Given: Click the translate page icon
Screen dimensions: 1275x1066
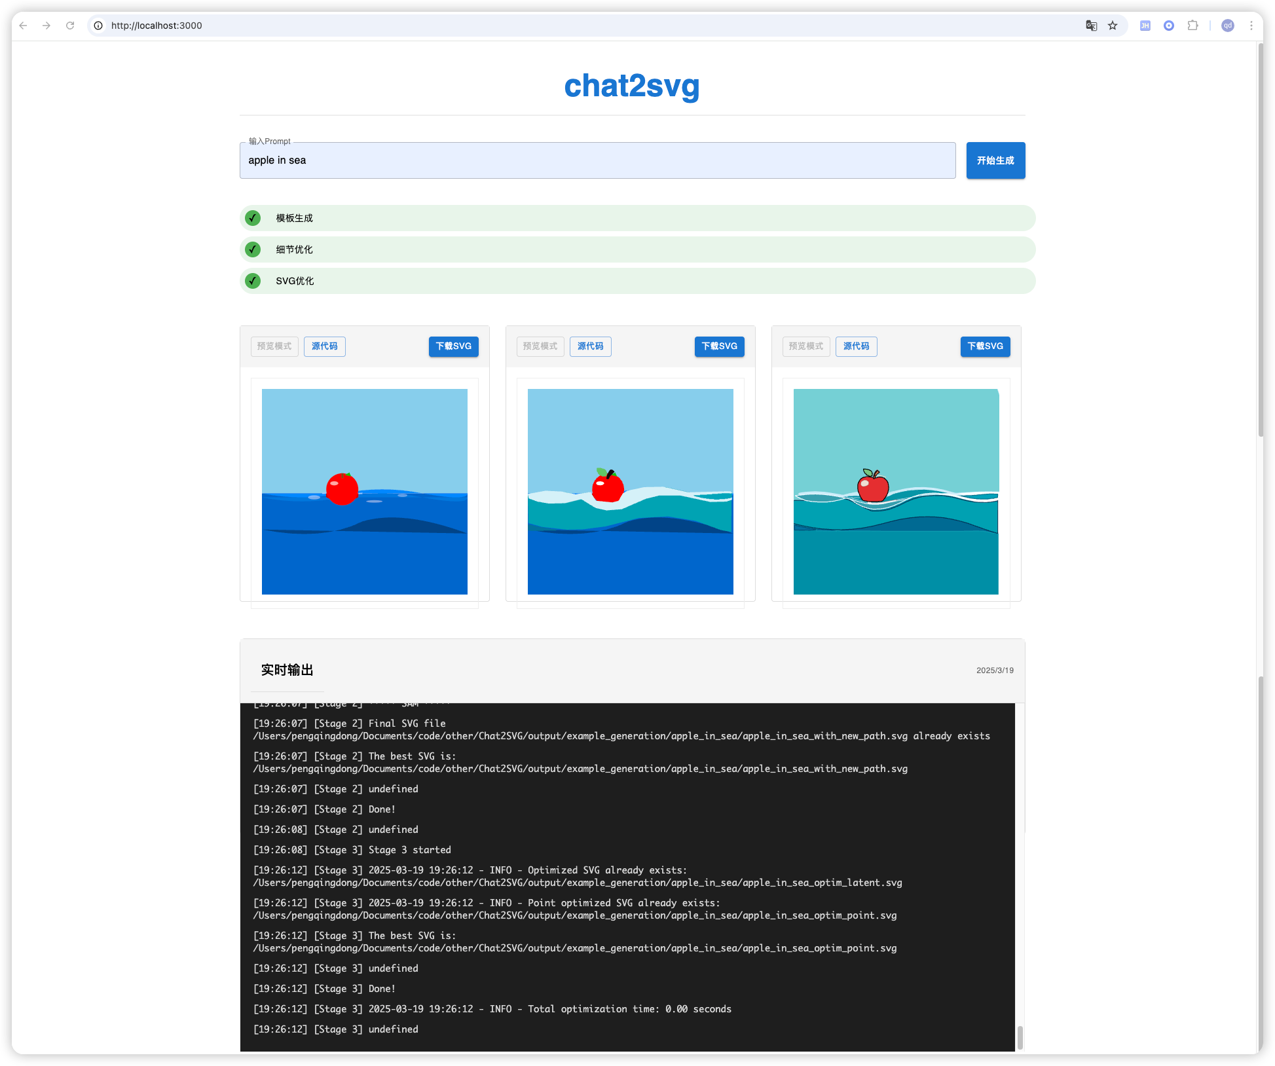Looking at the screenshot, I should [x=1091, y=26].
